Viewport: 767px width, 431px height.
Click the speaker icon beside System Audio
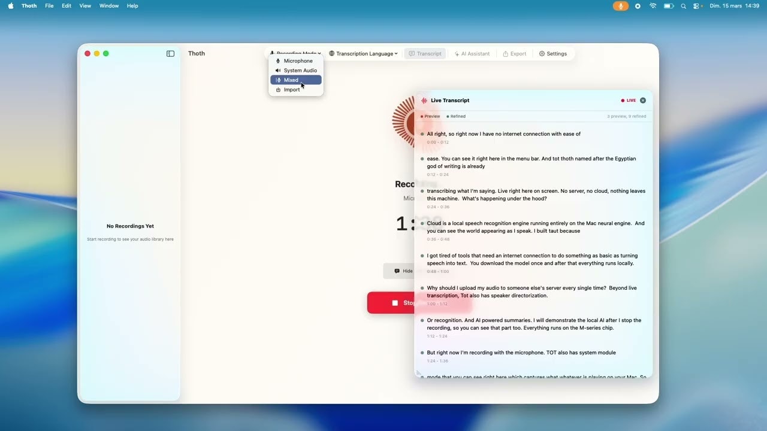tap(277, 71)
